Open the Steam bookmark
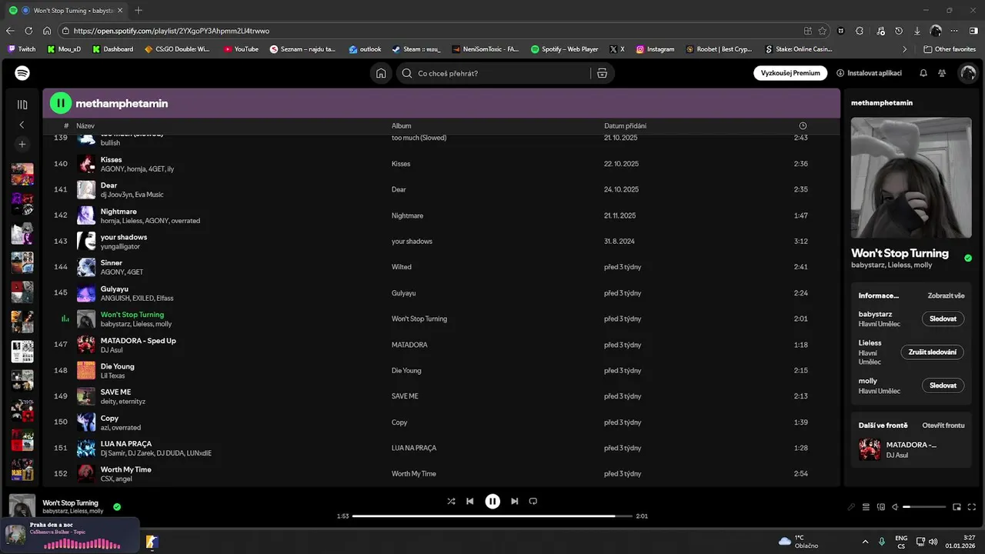The height and width of the screenshot is (554, 985). (x=416, y=49)
